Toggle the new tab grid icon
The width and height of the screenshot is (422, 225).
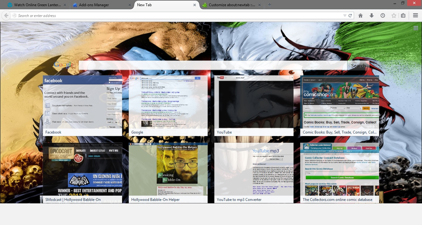click(x=416, y=28)
